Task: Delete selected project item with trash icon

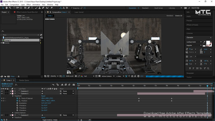Action: click(x=18, y=76)
